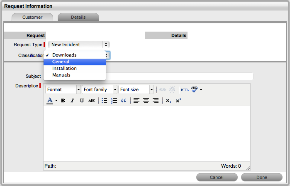Select Manuals in Classification list

pyautogui.click(x=75, y=75)
